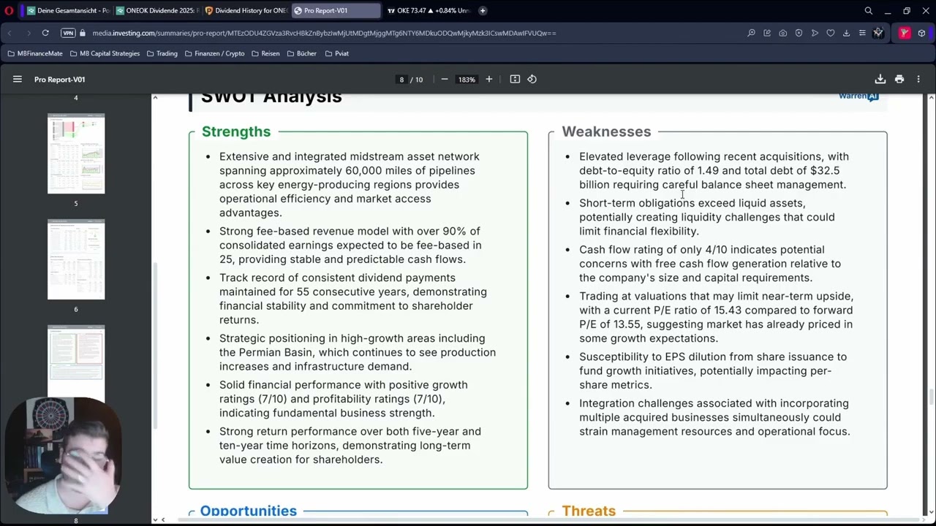Select page 7 thumbnail in sidebar
Image resolution: width=936 pixels, height=526 pixels.
point(76,361)
